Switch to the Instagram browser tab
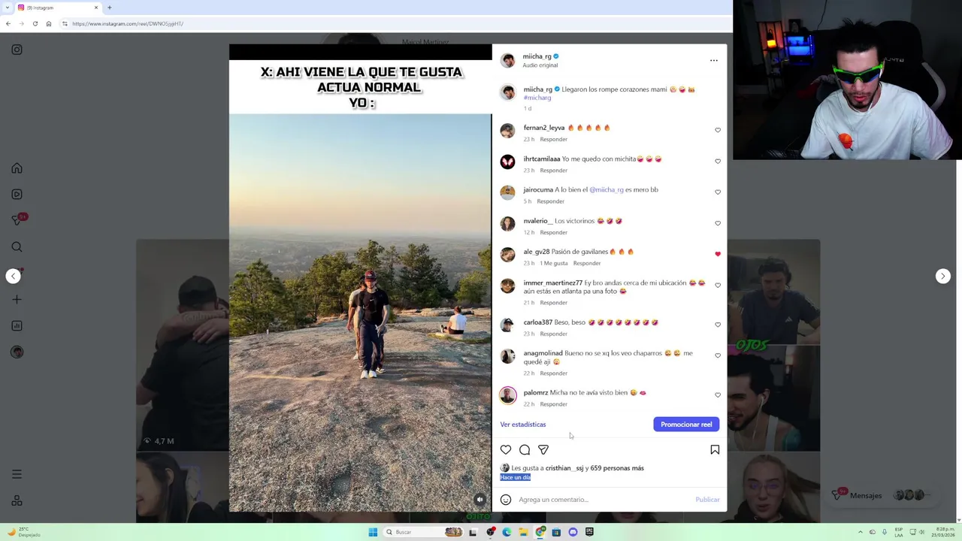This screenshot has width=962, height=541. 56,8
